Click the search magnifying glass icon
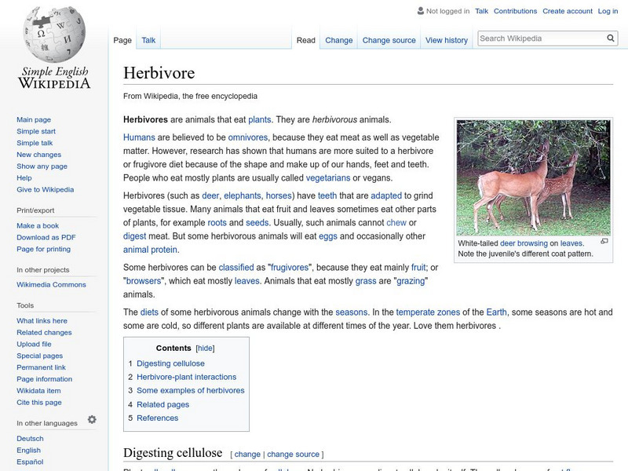 610,37
